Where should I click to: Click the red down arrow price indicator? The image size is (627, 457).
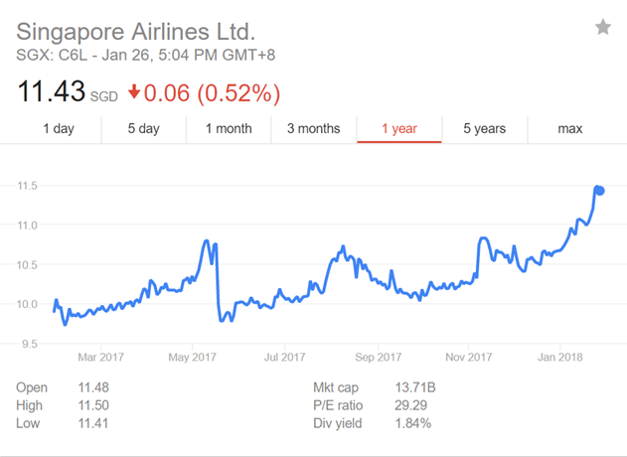134,94
